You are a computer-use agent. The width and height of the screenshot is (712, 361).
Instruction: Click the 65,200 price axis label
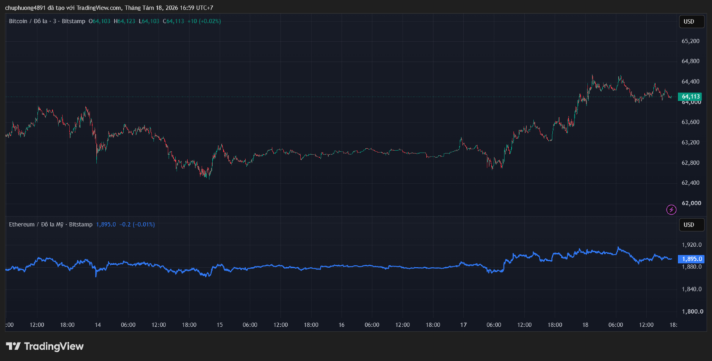click(690, 41)
